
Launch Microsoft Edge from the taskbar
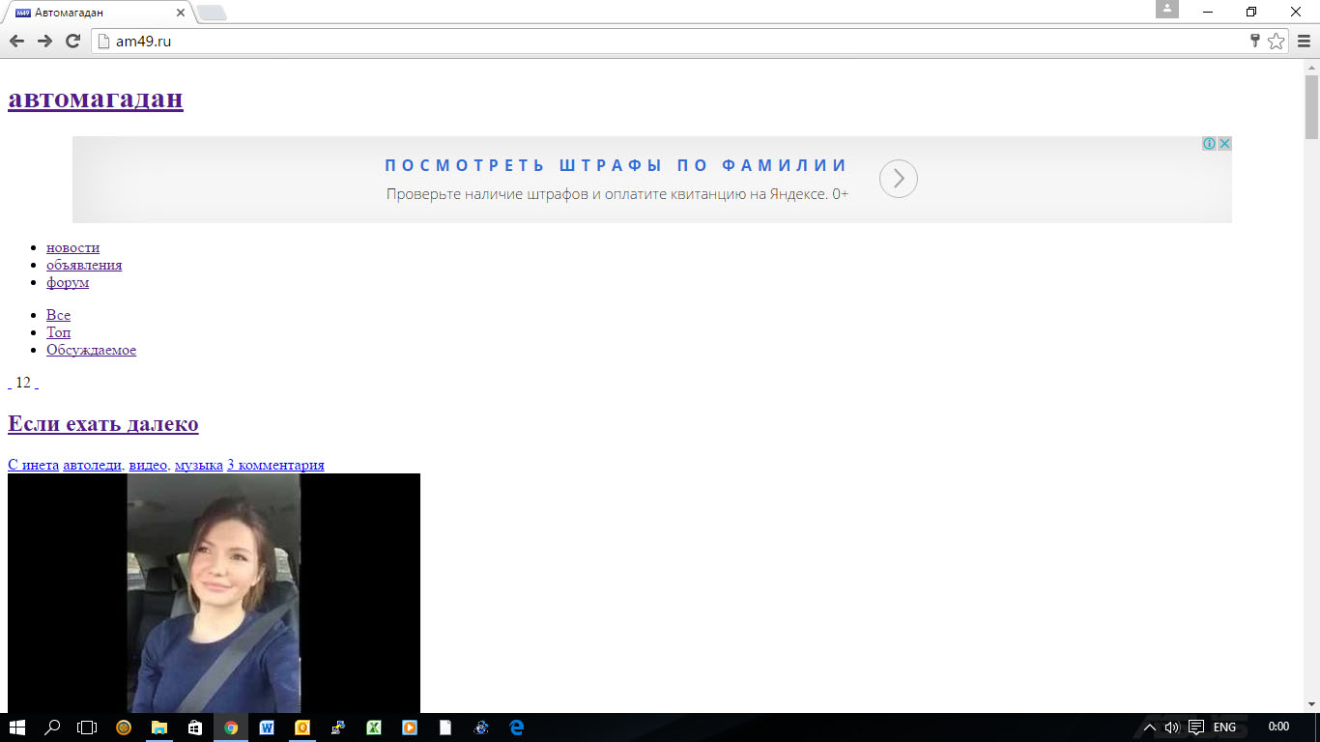(x=517, y=728)
